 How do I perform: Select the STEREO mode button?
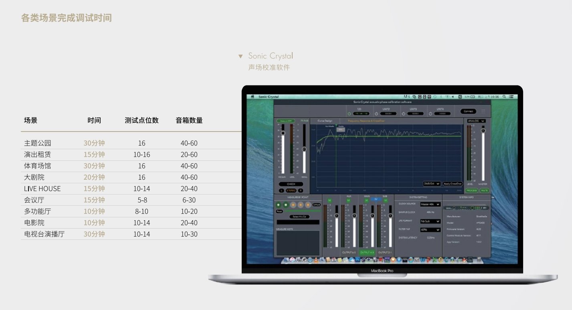click(291, 190)
